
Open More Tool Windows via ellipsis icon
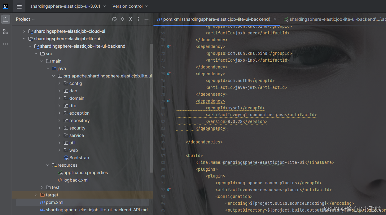(x=5, y=44)
